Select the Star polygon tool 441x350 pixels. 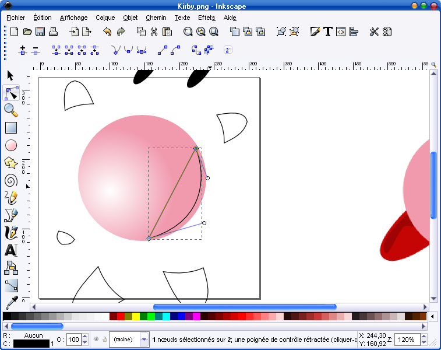(11, 163)
